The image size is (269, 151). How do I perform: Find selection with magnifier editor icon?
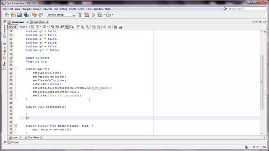(x=53, y=27)
